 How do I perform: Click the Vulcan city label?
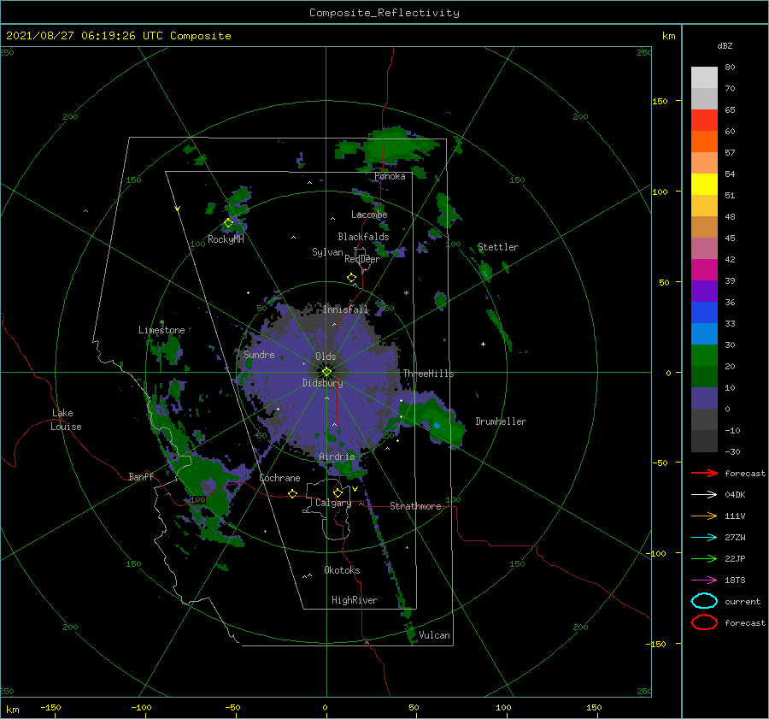434,635
